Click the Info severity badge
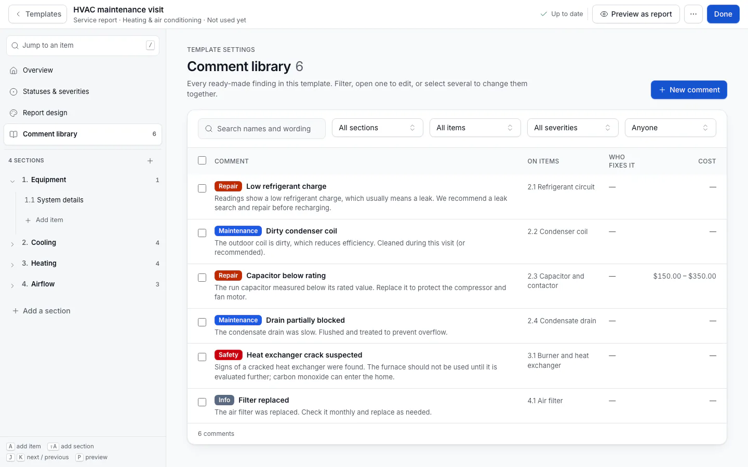 point(224,400)
